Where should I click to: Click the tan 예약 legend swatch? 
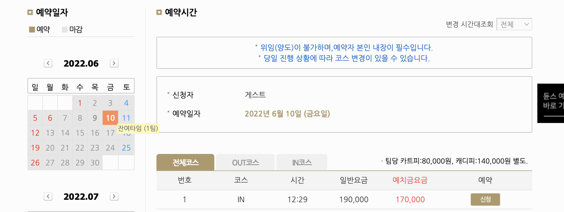32,29
